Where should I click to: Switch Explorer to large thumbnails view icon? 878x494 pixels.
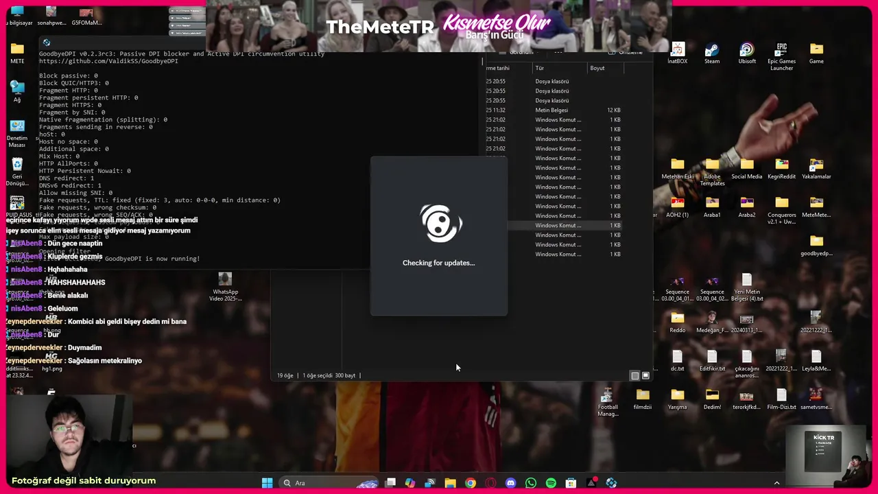(x=645, y=375)
